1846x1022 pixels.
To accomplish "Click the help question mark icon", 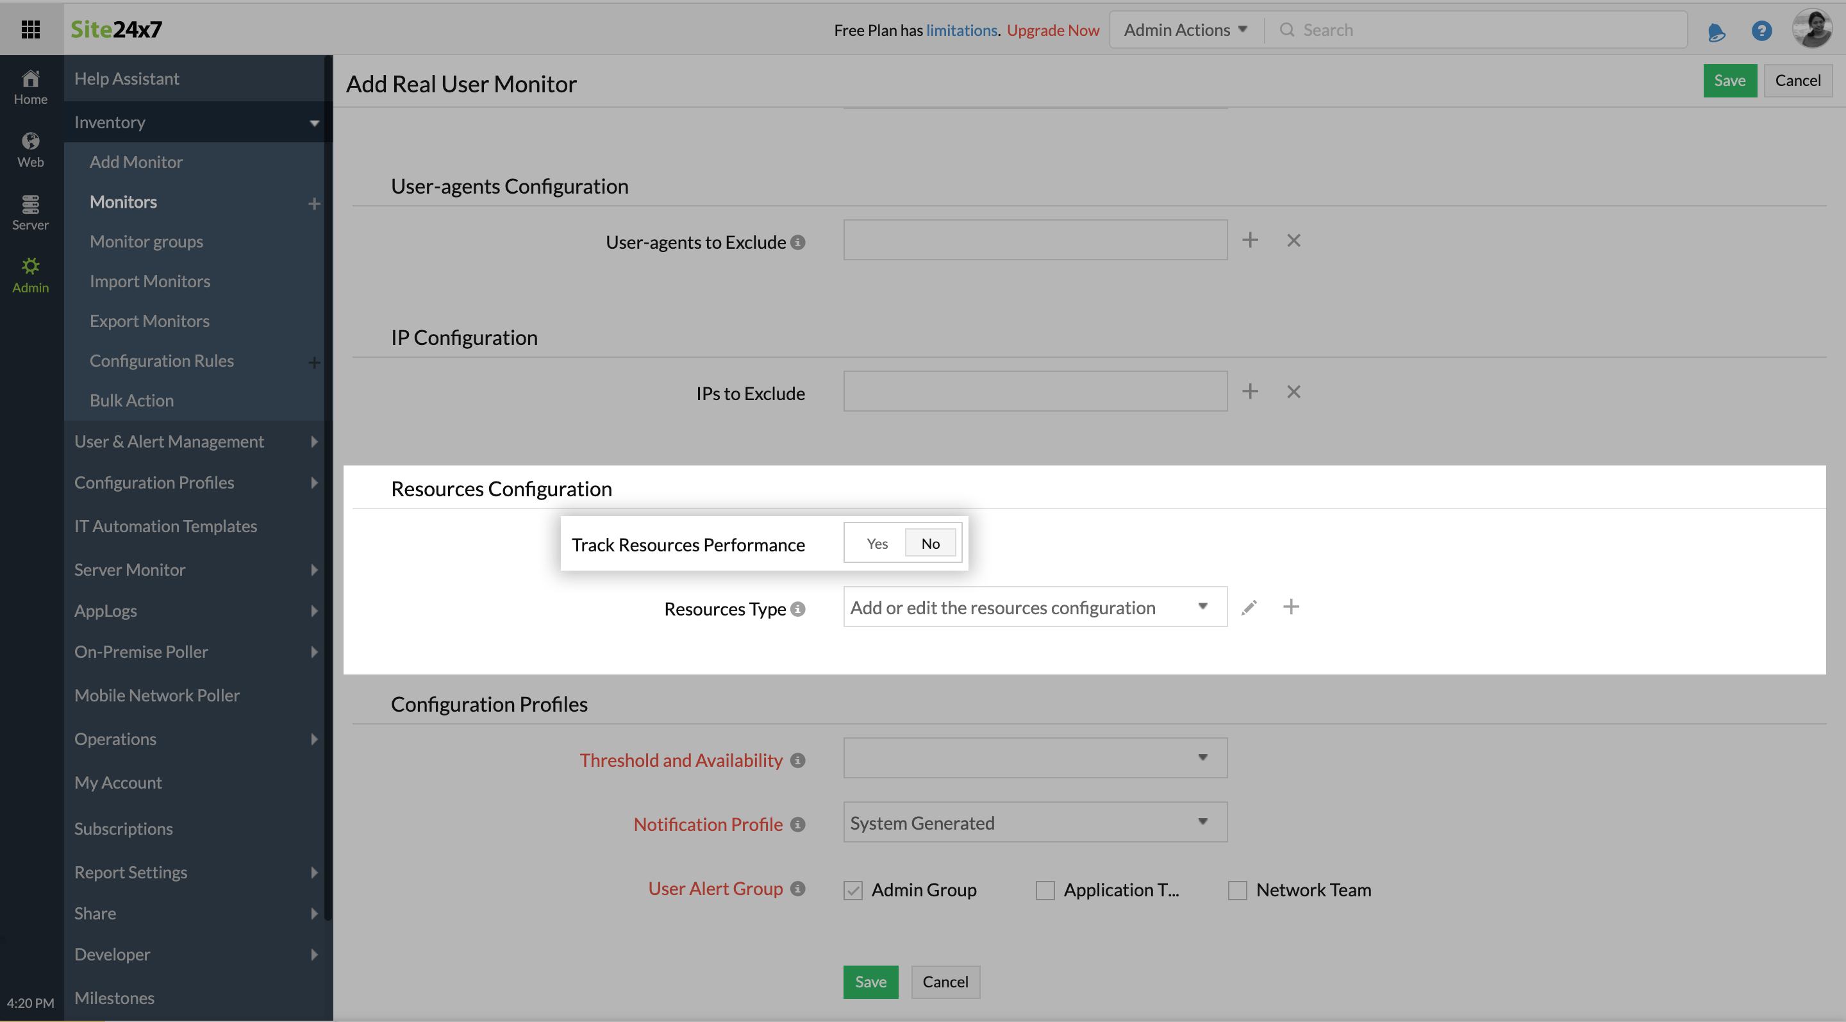I will coord(1761,31).
